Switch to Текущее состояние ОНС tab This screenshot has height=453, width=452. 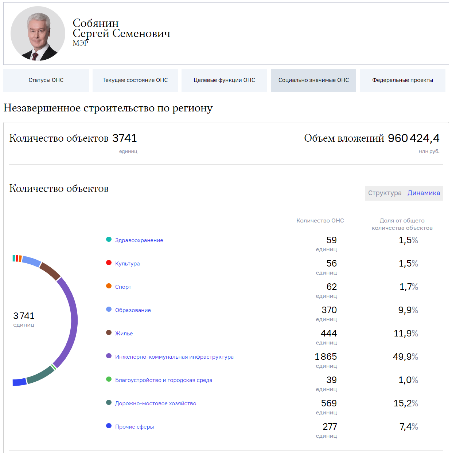pyautogui.click(x=135, y=80)
